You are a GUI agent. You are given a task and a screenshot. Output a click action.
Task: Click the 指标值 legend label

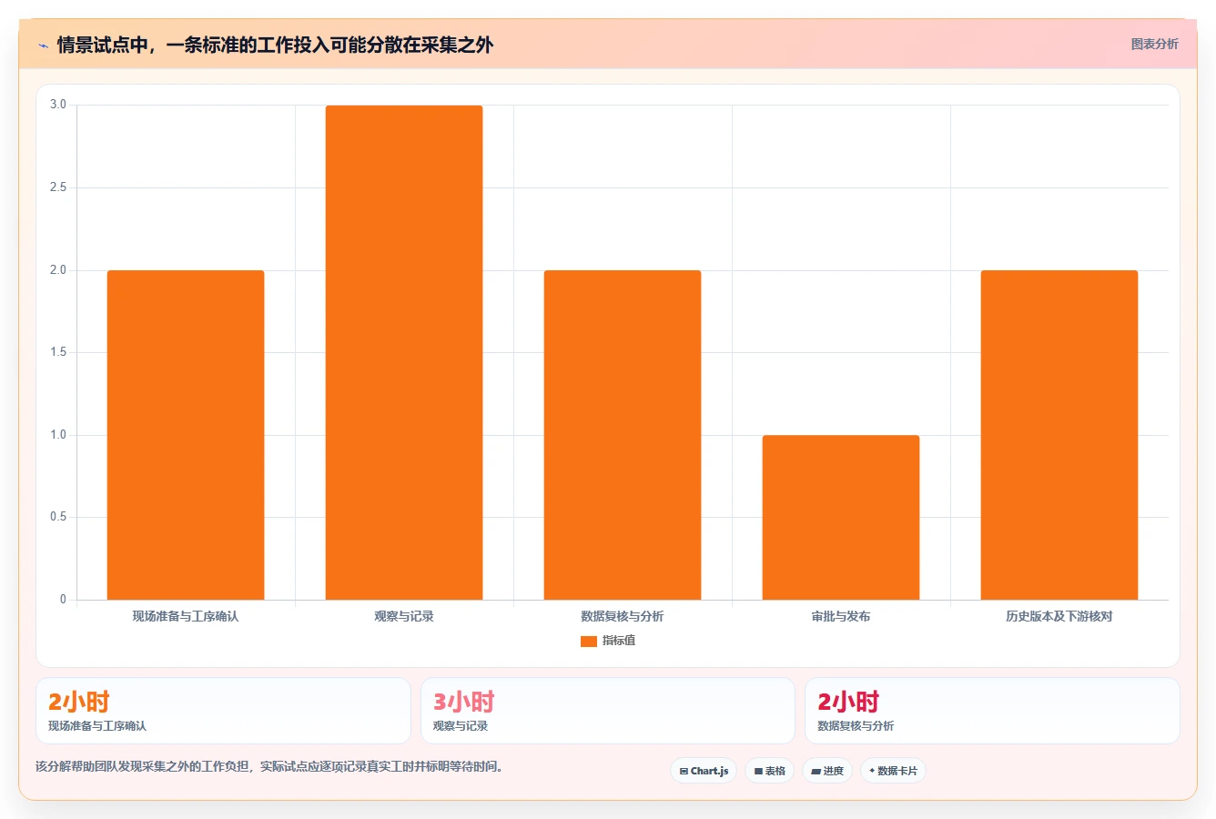(618, 641)
